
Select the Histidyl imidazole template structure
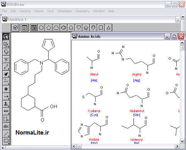pos(93,127)
